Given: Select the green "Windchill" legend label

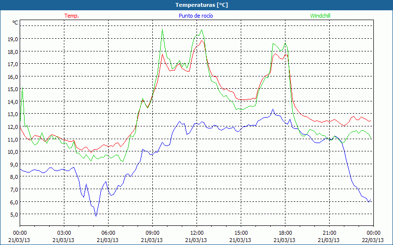Looking at the screenshot, I should (x=320, y=16).
